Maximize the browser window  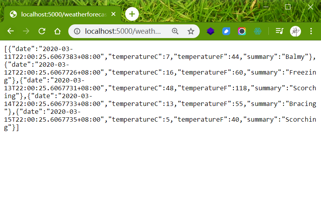coord(288,7)
